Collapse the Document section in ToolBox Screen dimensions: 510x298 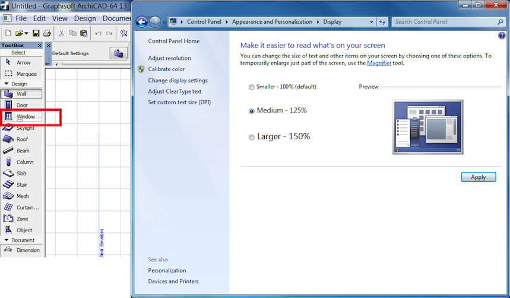(6, 240)
